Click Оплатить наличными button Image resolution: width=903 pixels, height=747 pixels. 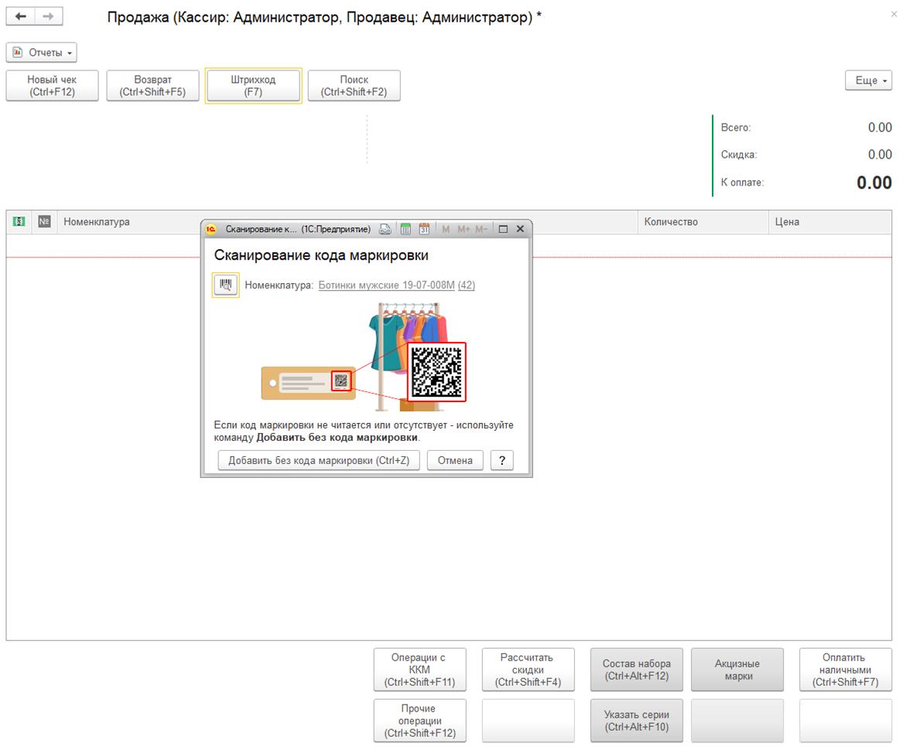click(846, 670)
